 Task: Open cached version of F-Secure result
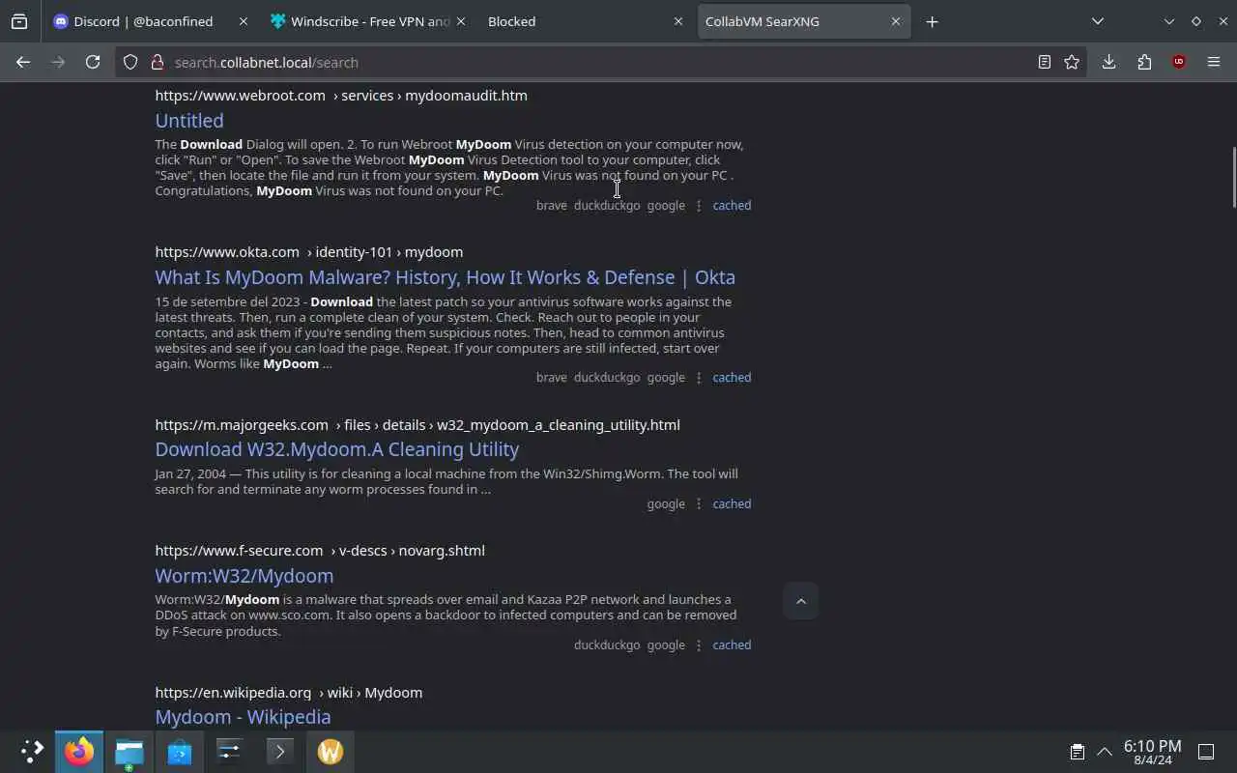[732, 644]
